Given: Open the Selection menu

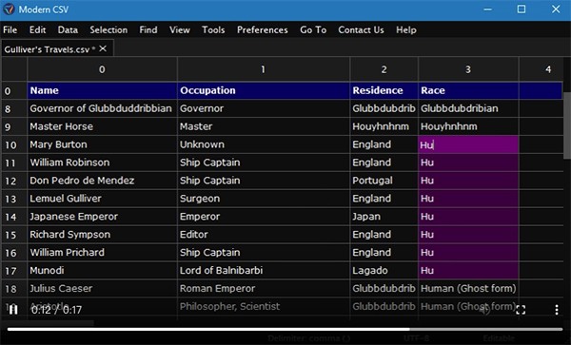Looking at the screenshot, I should 108,29.
